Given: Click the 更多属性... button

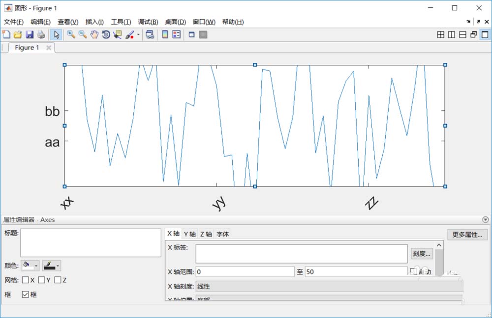Looking at the screenshot, I should (x=467, y=235).
